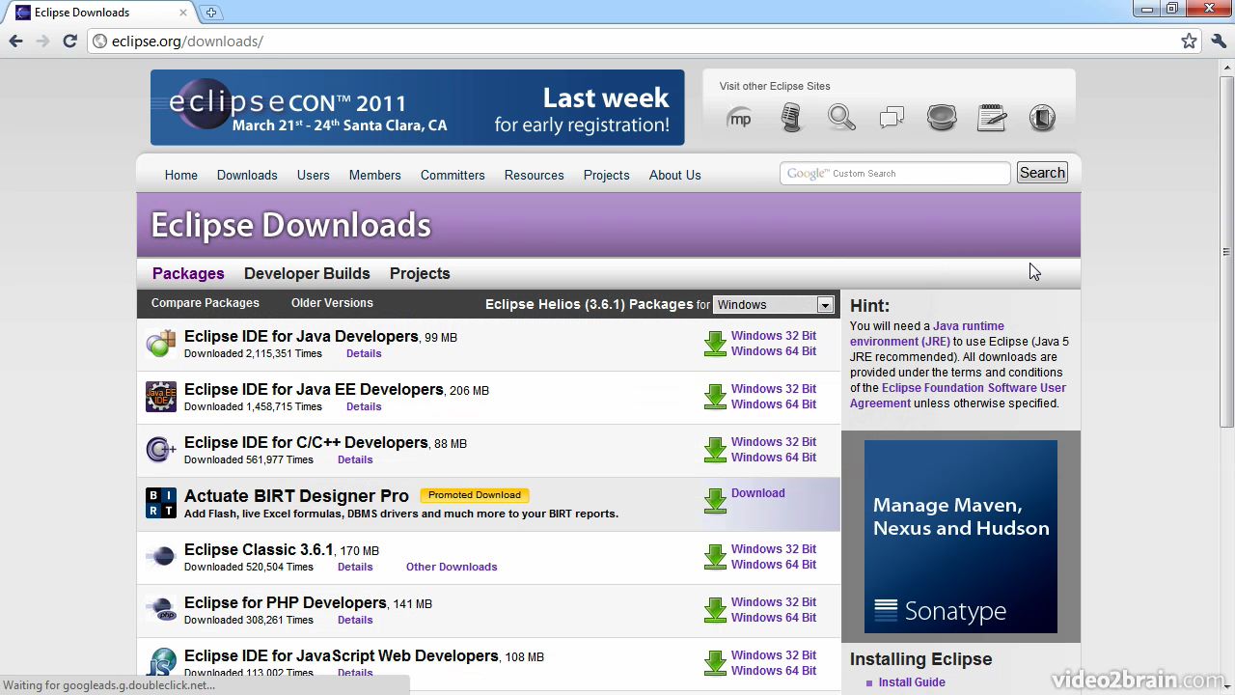The width and height of the screenshot is (1235, 695).
Task: Click green download arrow for BIRT Designer Pro
Action: click(x=715, y=501)
